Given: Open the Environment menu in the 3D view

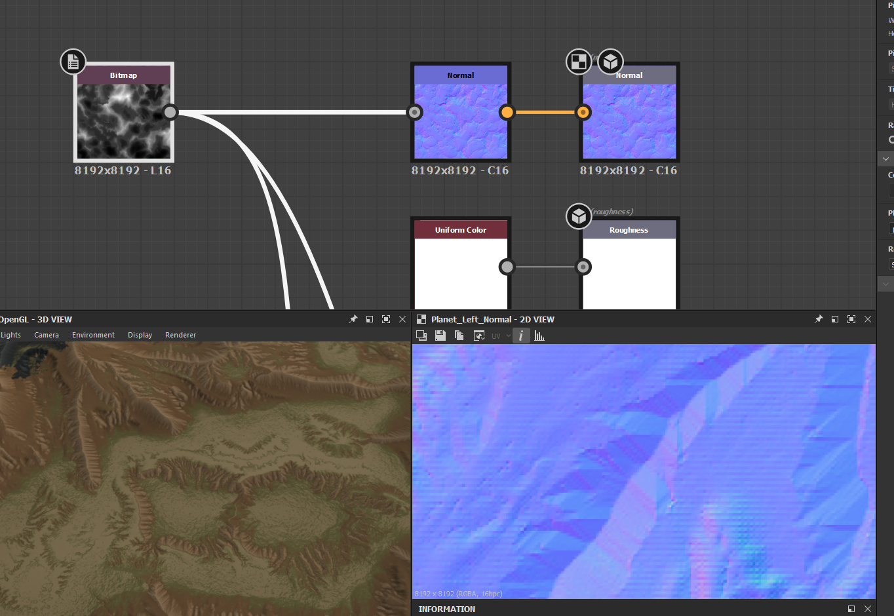Looking at the screenshot, I should tap(93, 335).
